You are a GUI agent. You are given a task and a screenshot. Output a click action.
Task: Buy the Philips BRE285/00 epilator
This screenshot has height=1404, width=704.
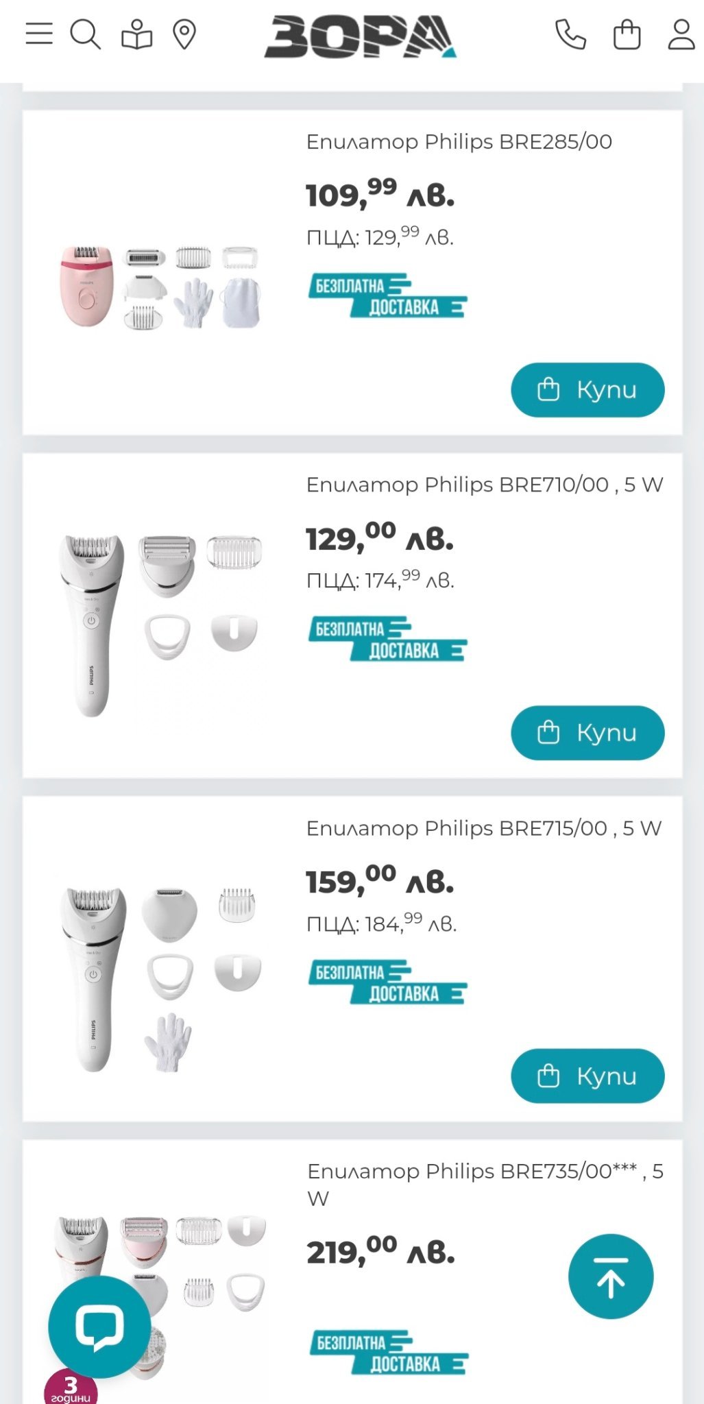587,389
